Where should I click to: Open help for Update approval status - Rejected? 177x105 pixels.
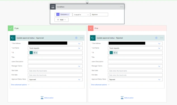click(156, 38)
